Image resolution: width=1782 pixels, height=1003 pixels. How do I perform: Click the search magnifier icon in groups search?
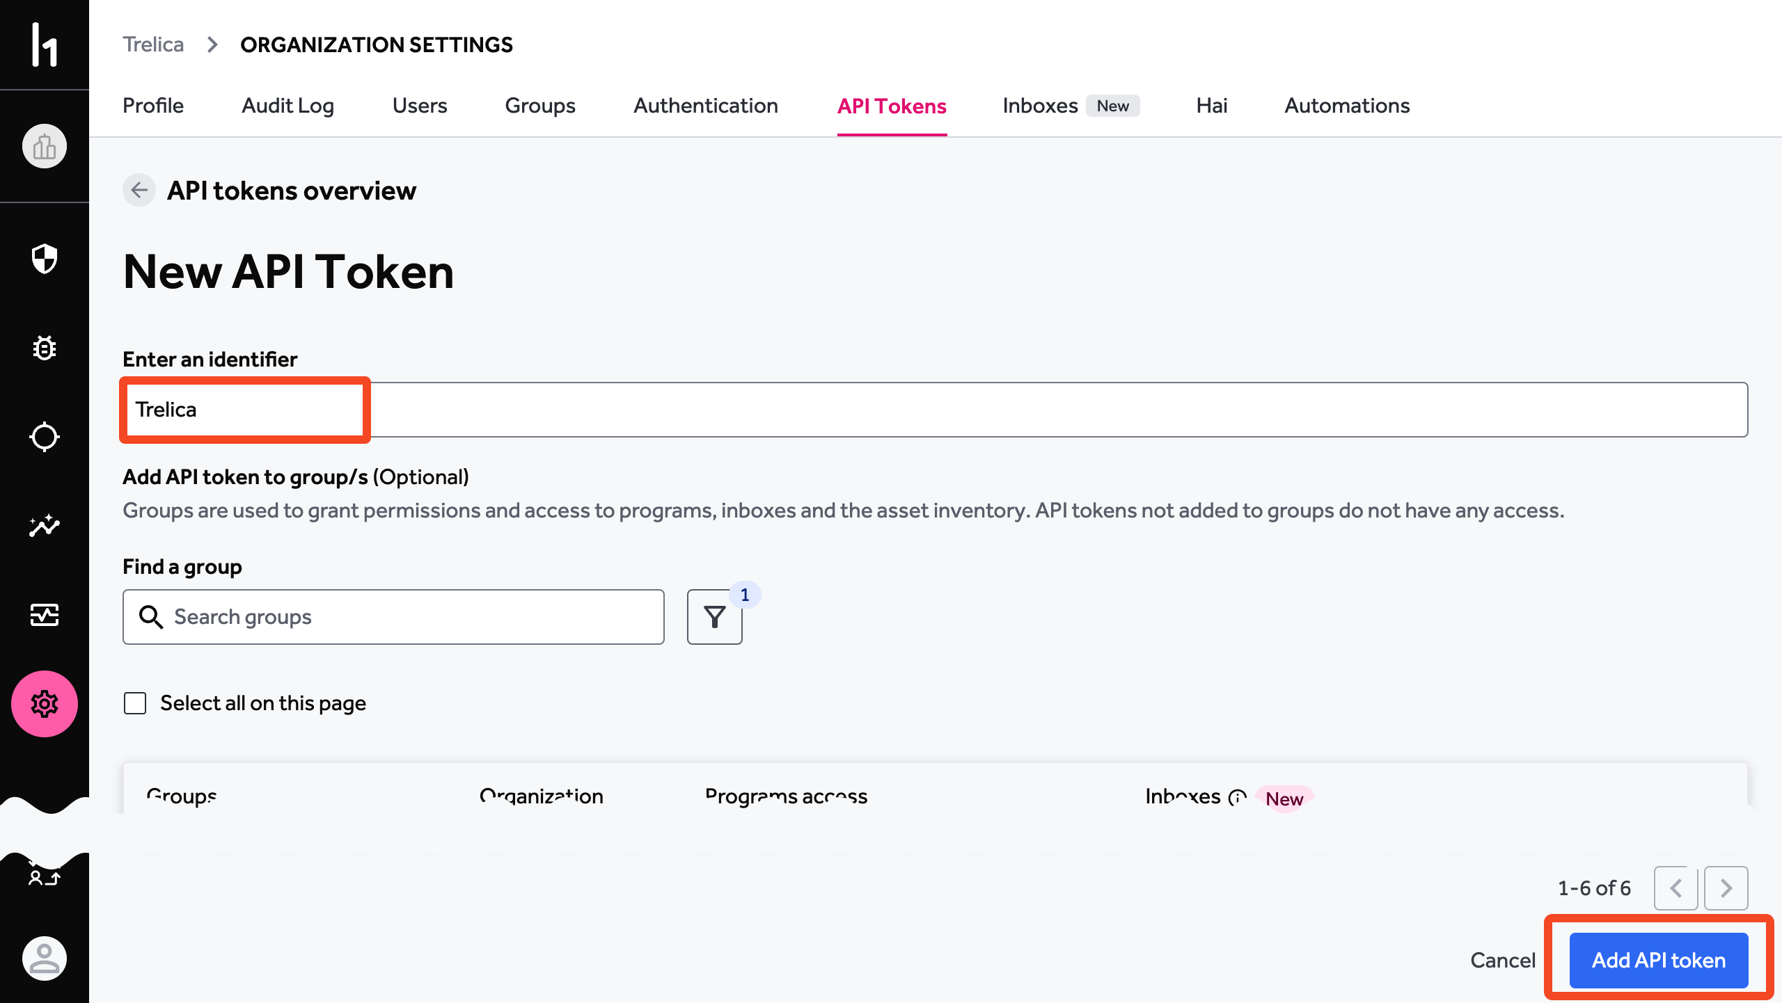click(x=151, y=617)
